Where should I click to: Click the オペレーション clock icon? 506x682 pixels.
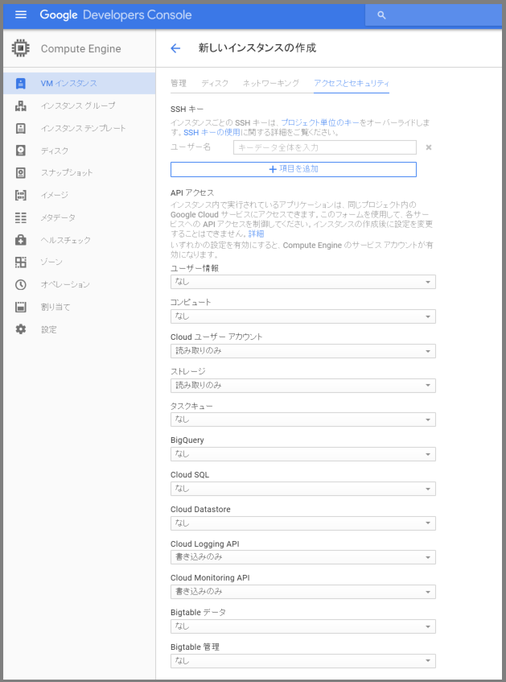coord(20,284)
